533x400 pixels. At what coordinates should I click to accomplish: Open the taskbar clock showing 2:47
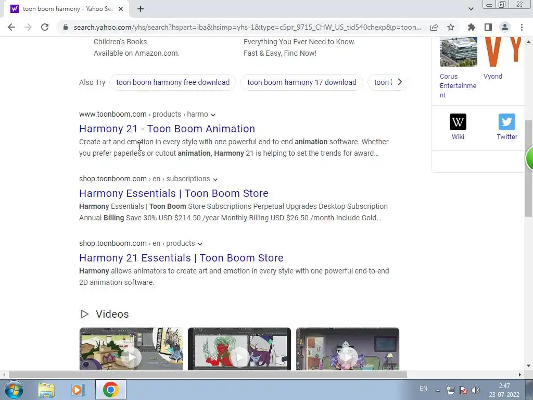point(504,390)
